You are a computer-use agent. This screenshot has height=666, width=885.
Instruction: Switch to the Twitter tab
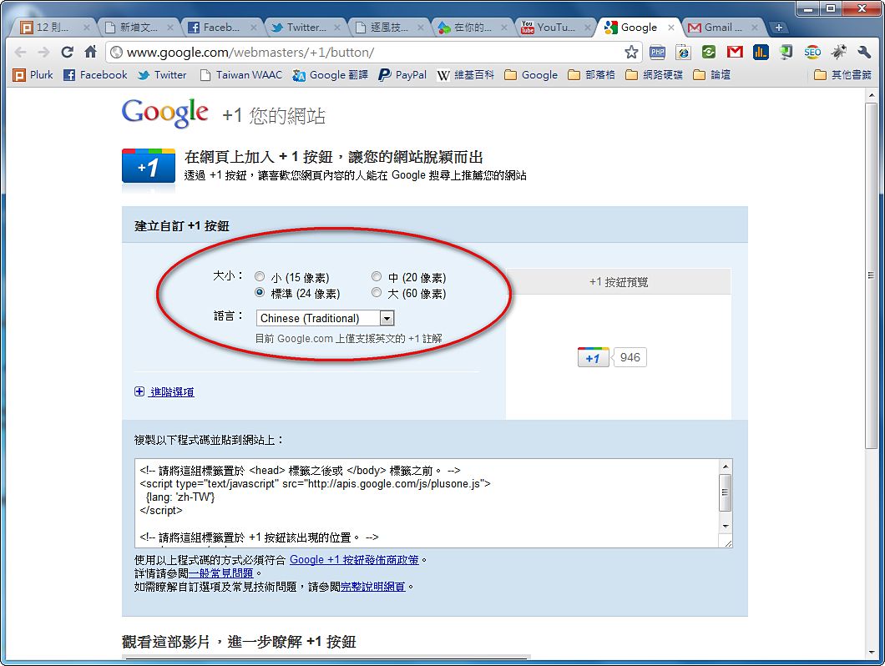(x=306, y=27)
